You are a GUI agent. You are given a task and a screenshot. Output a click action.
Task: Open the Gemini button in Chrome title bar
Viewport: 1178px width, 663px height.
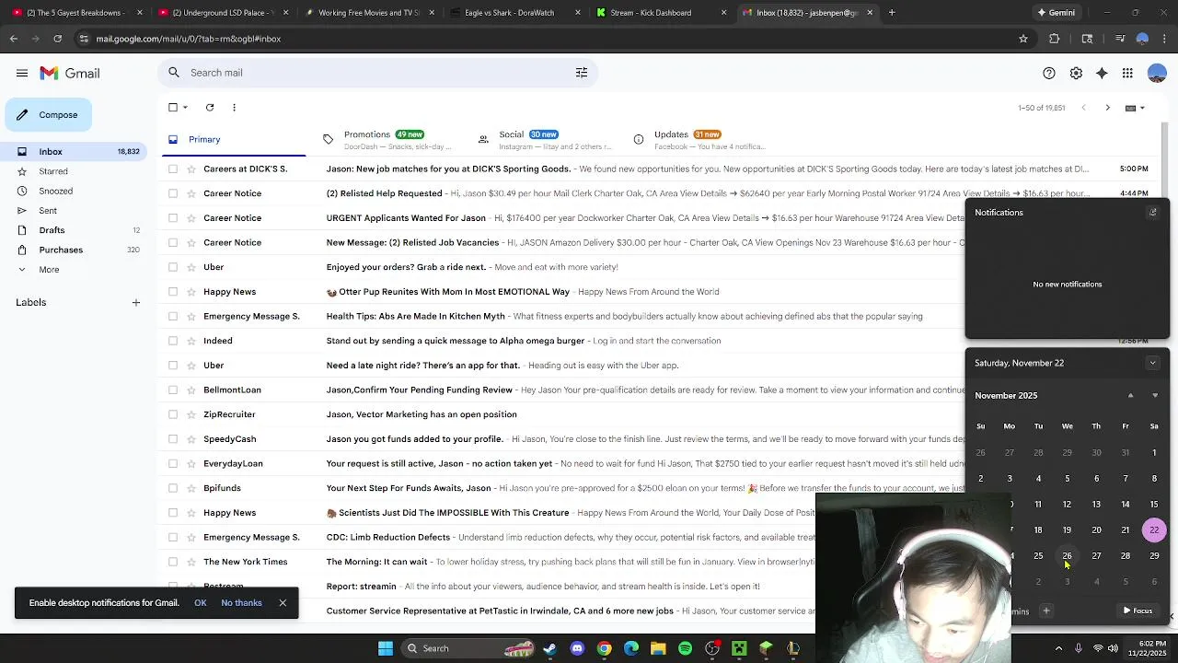coord(1056,13)
